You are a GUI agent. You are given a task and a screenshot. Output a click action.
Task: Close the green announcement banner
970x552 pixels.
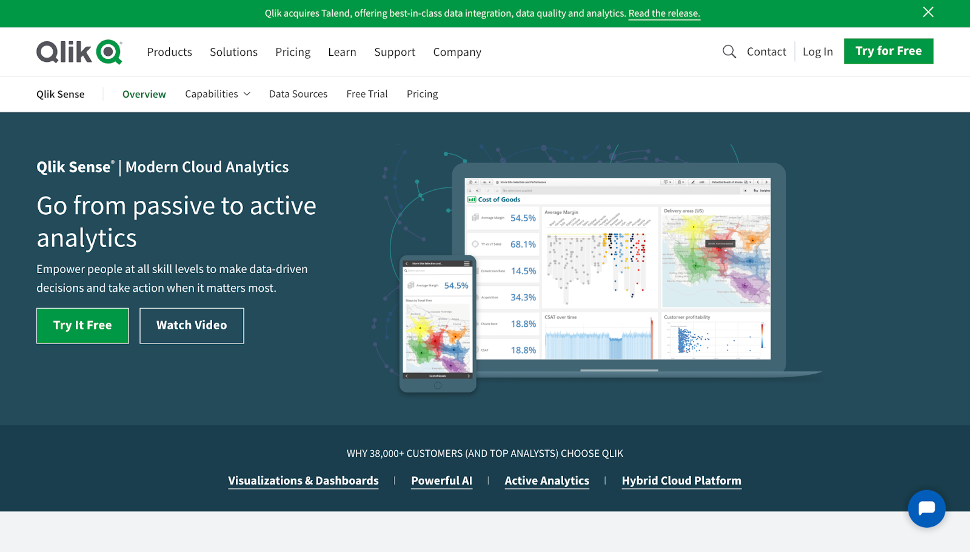[928, 12]
